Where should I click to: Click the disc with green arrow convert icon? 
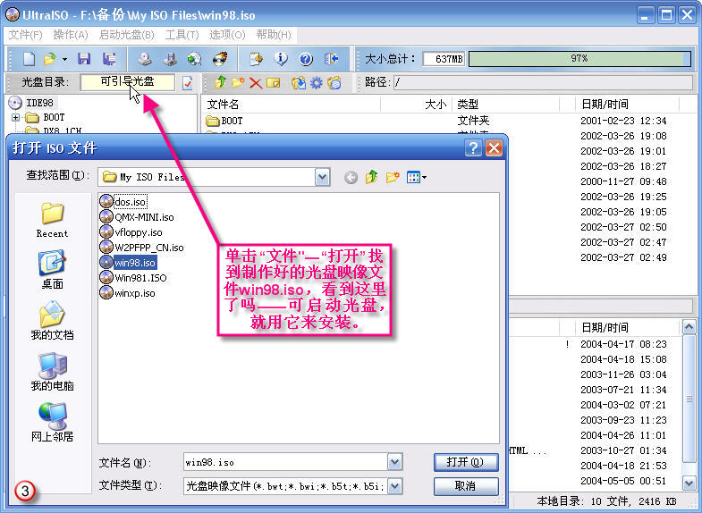tap(195, 59)
